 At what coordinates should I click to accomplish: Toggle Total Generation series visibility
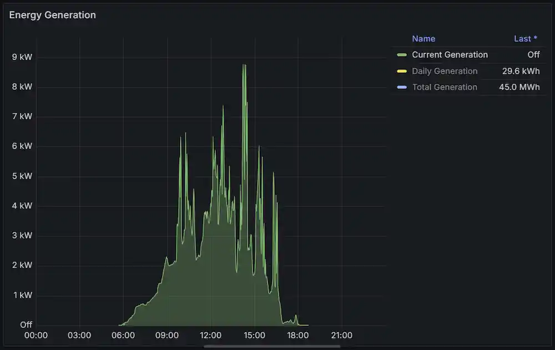(x=444, y=87)
